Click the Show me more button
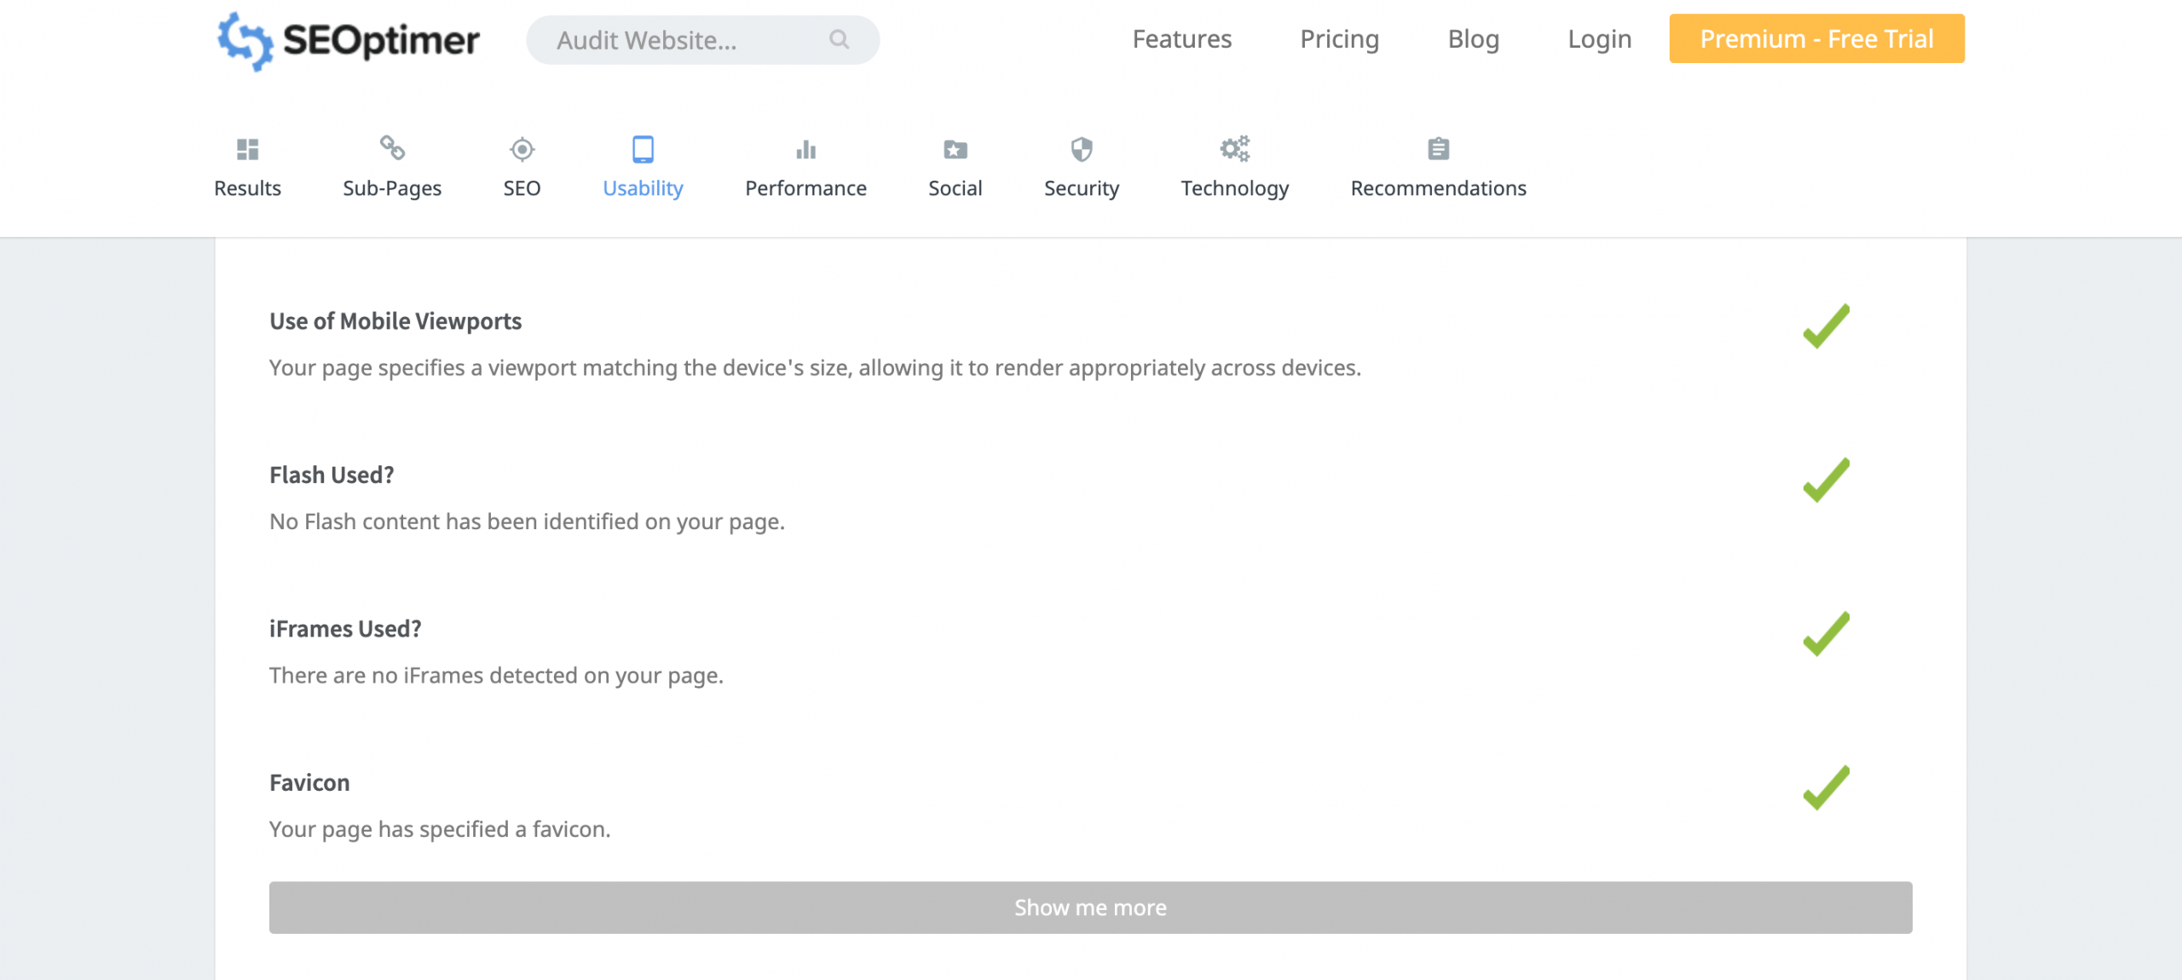The height and width of the screenshot is (980, 2182). (1091, 906)
